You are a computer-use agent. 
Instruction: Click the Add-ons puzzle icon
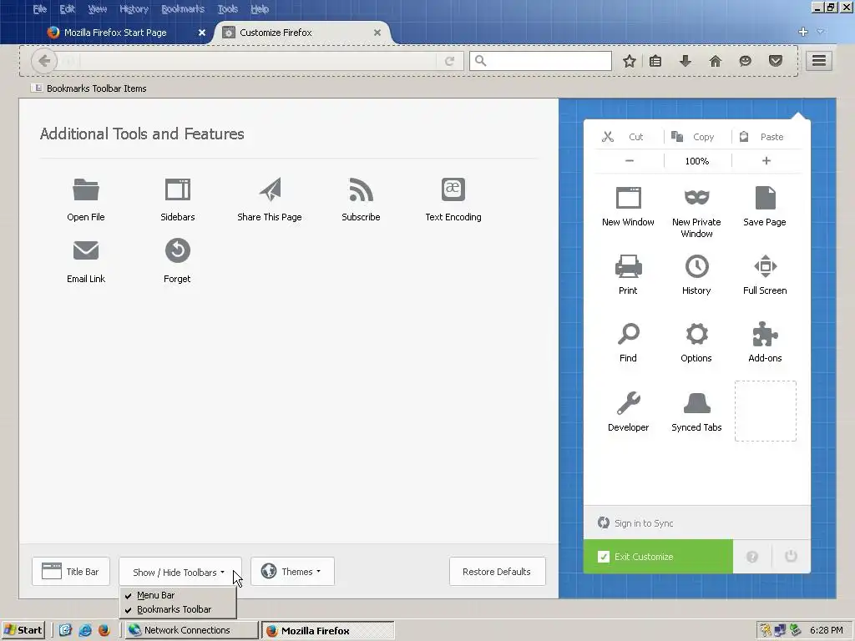(765, 334)
